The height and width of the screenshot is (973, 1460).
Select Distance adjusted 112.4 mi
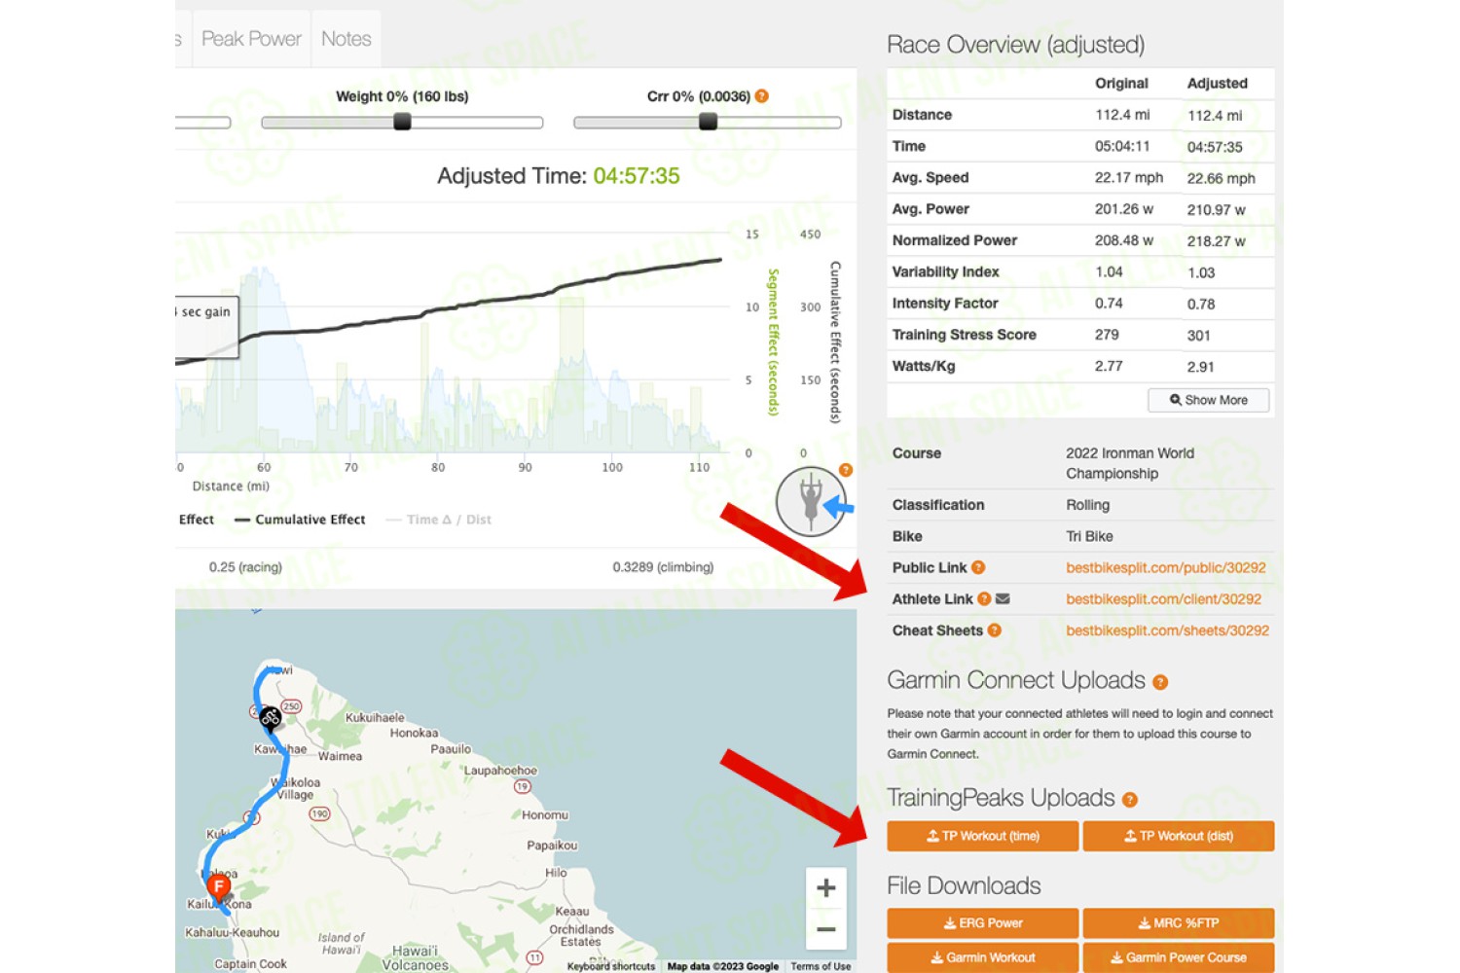click(x=1215, y=116)
